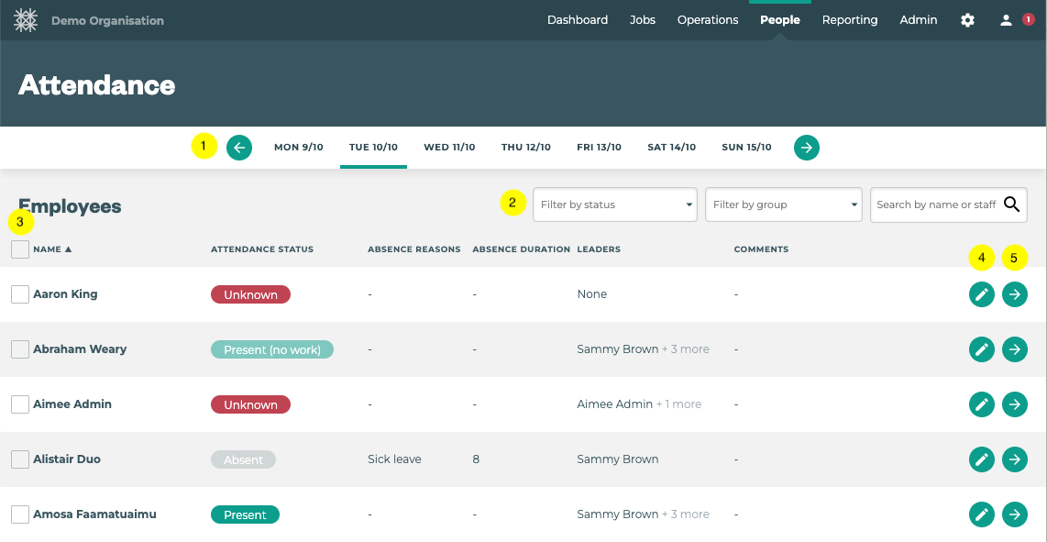
Task: Click the previous week arrow icon
Action: tap(239, 147)
